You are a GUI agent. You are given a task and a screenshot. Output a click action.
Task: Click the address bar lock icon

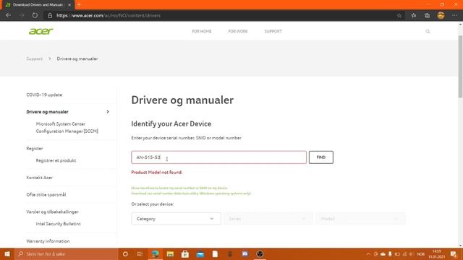point(50,15)
